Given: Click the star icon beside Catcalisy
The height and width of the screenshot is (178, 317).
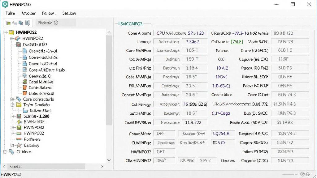Looking at the screenshot, I should (x=19, y=145).
